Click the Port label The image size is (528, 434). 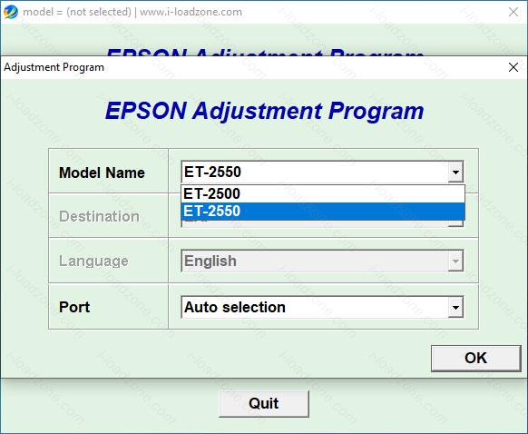pos(74,307)
